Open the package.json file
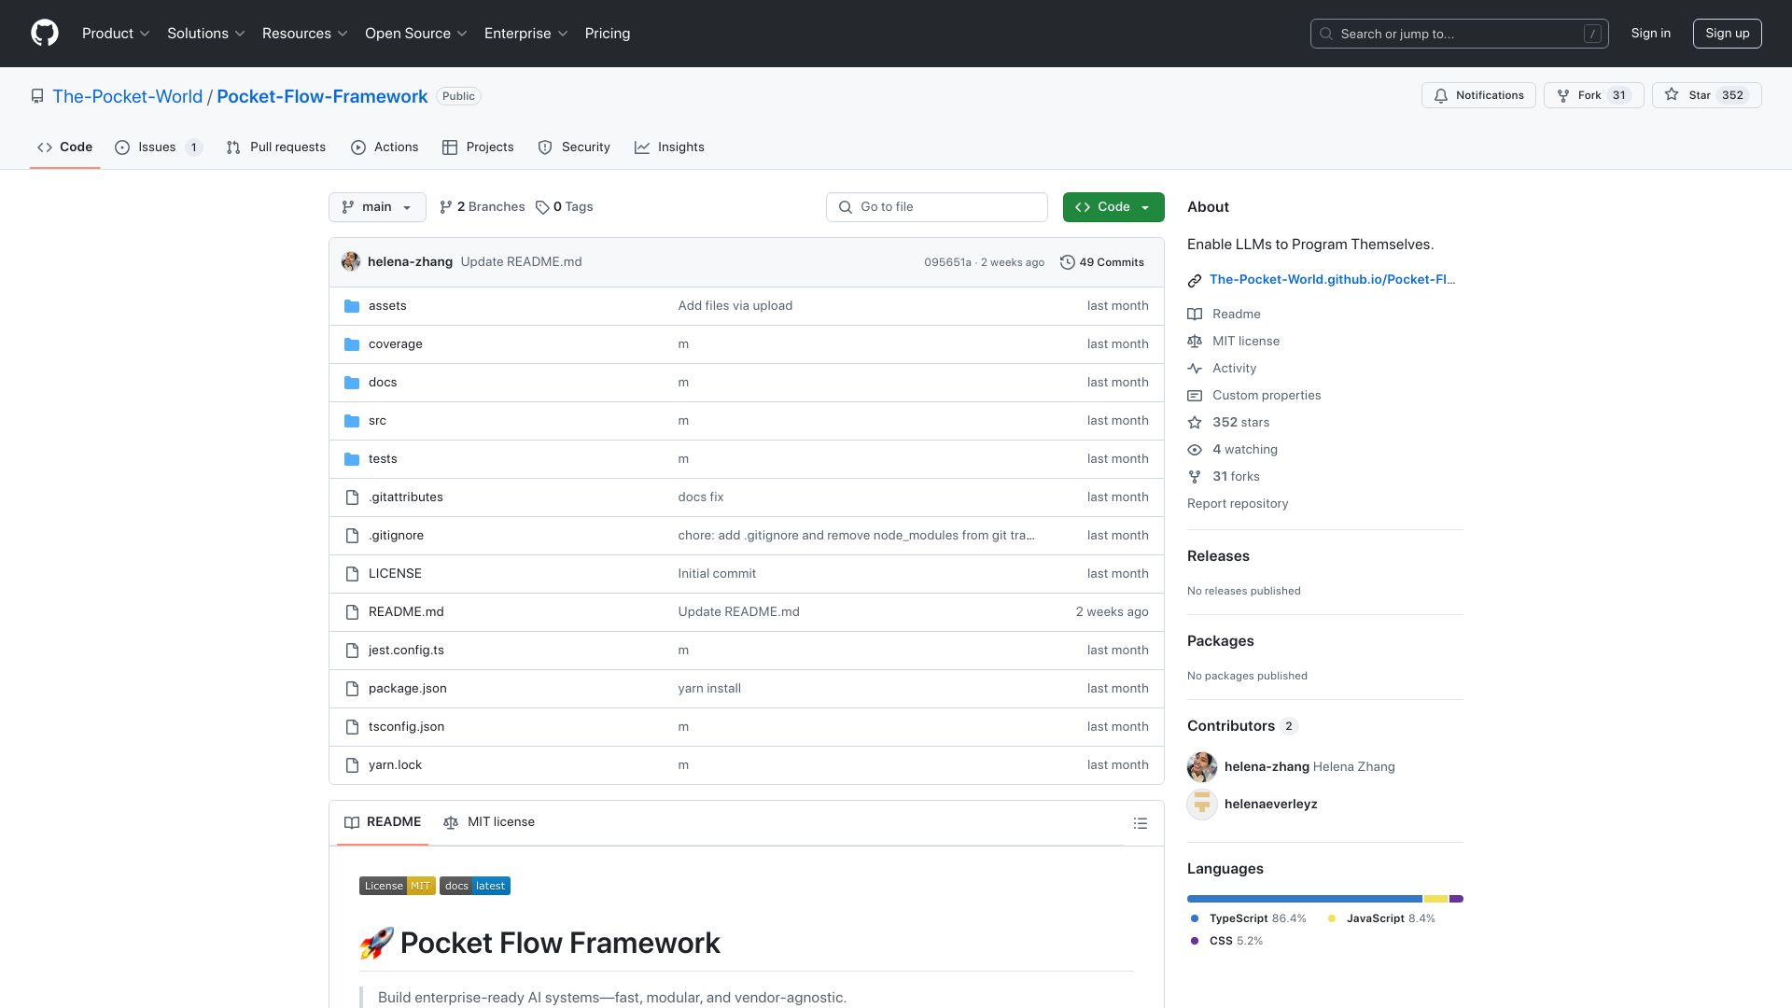The height and width of the screenshot is (1008, 1792). click(x=408, y=689)
